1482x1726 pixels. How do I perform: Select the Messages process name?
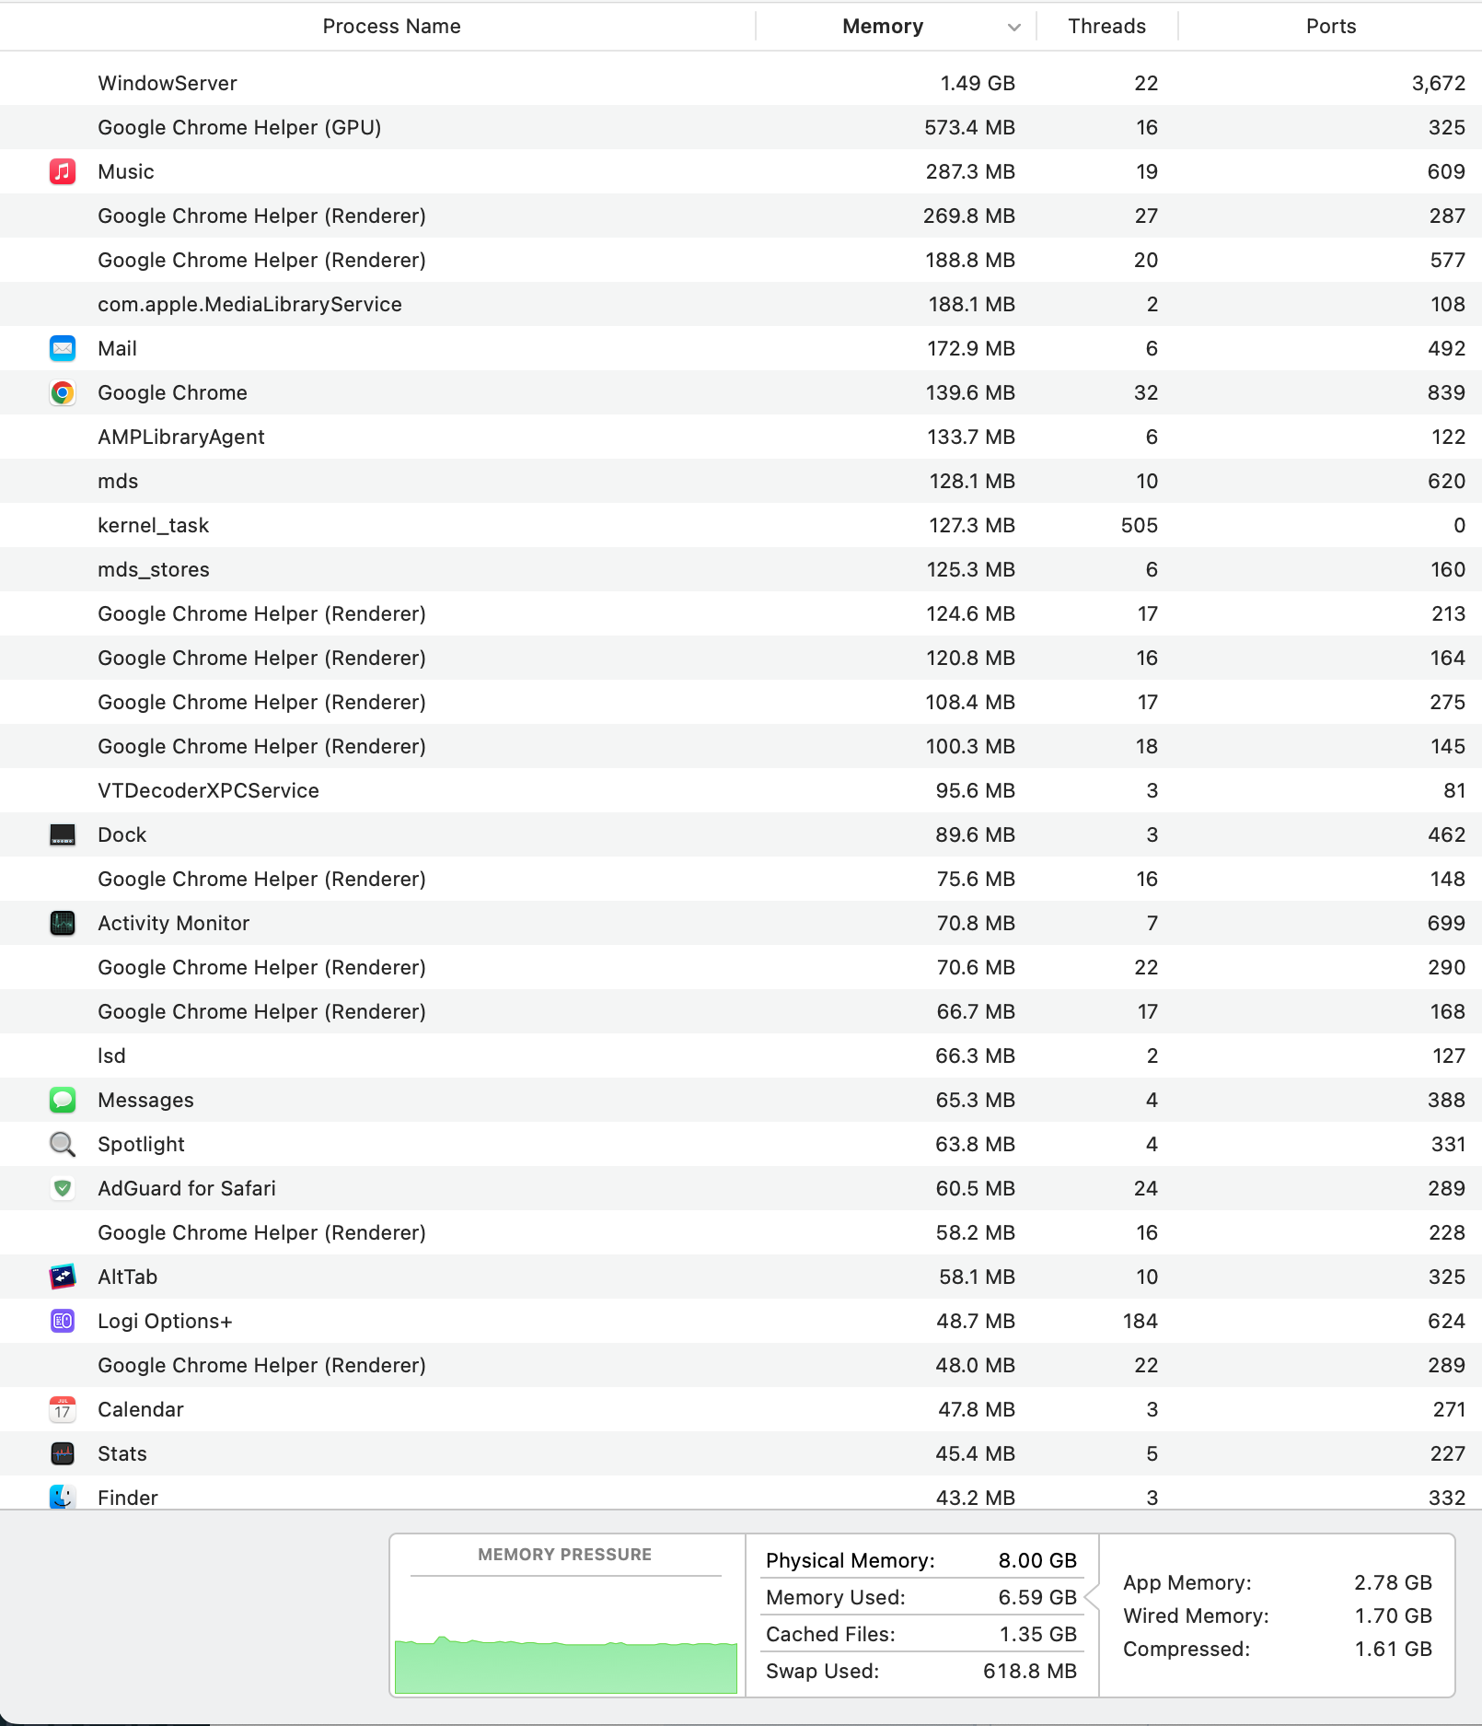point(145,1100)
